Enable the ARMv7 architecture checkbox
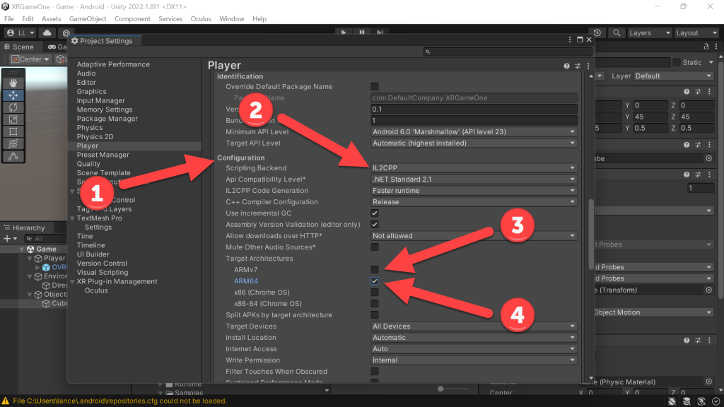724x407 pixels. [x=375, y=270]
